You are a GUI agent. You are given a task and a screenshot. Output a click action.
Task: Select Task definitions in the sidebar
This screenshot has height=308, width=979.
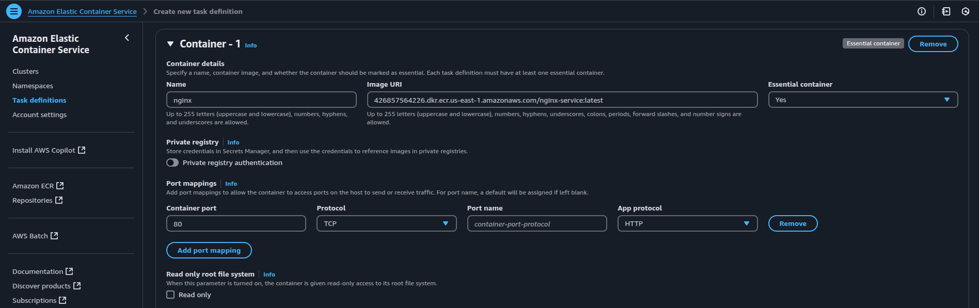coord(39,100)
